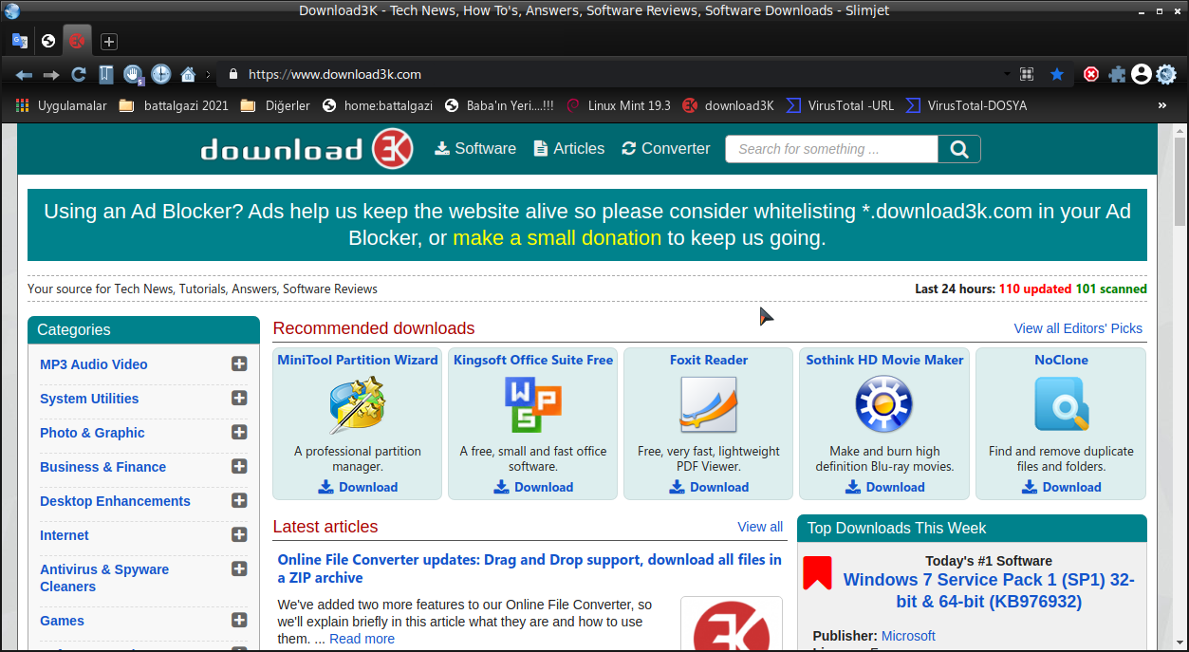
Task: Open Windows 7 Service Pack 1 link
Action: [989, 590]
